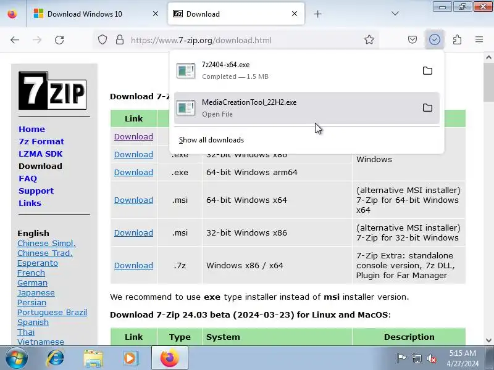Switch language to German
The height and width of the screenshot is (370, 494).
(33, 283)
